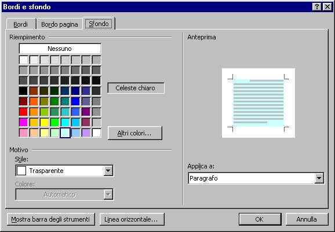The image size is (335, 232).
Task: Select the black color swatch
Action: coord(23,91)
